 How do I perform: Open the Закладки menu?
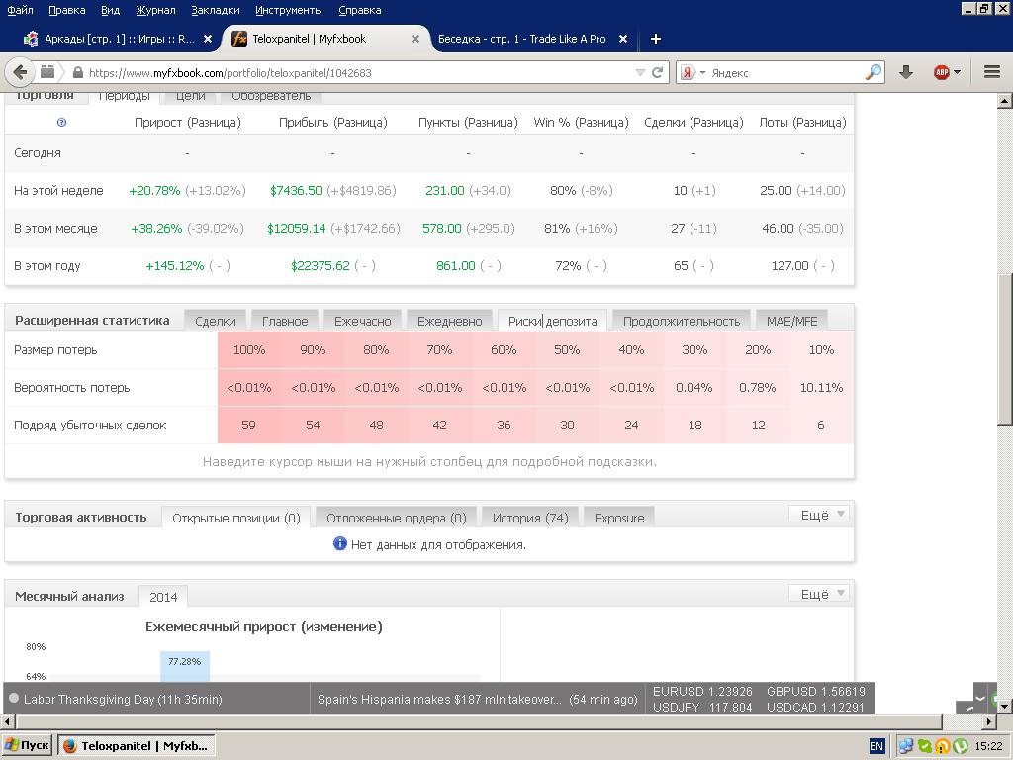click(x=215, y=10)
